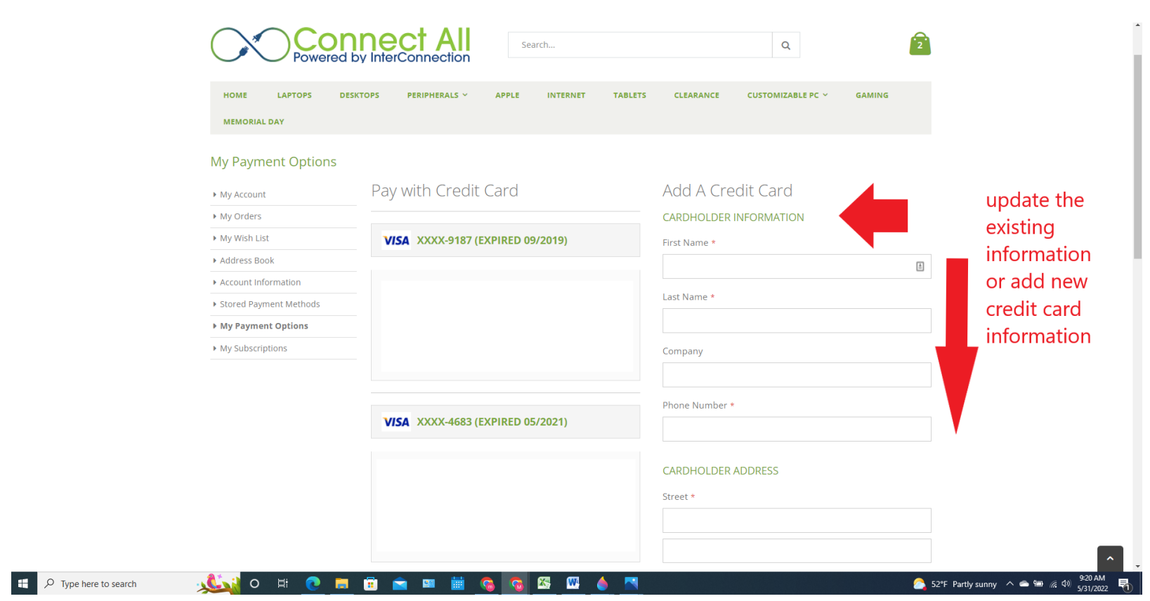Click the scroll-to-top arrow button

click(x=1109, y=558)
